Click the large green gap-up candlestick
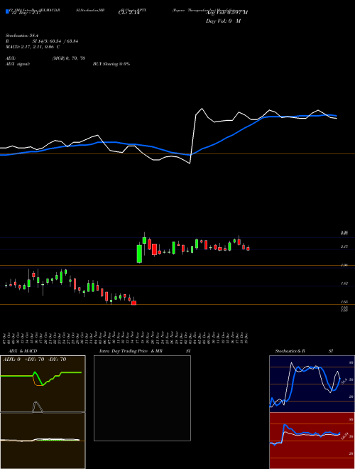Viewport: 355px width, 469px height. [139, 254]
